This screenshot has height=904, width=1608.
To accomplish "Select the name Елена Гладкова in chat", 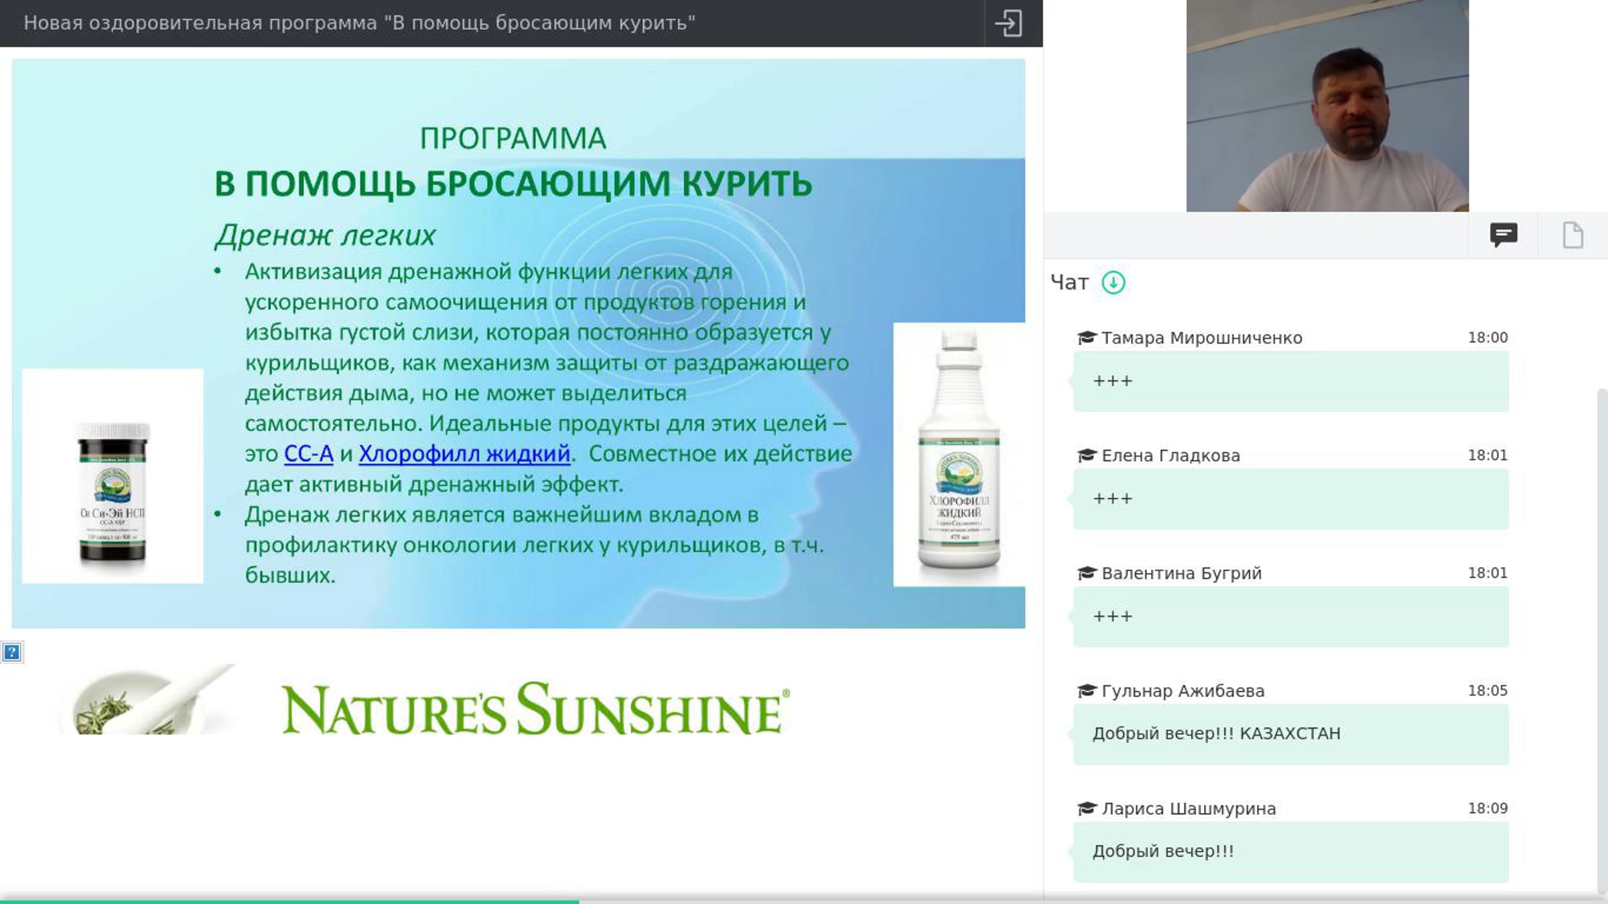I will click(1170, 456).
